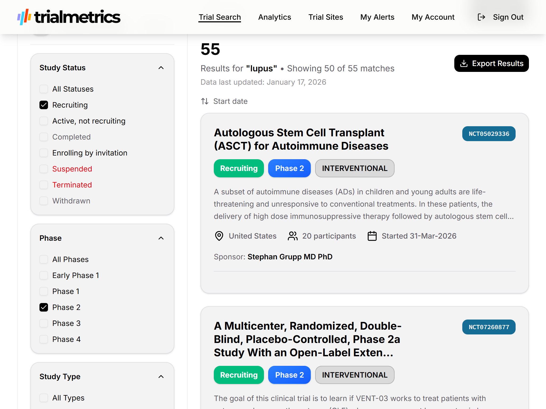Check Active, not recruiting checkbox
546x409 pixels.
tap(44, 121)
